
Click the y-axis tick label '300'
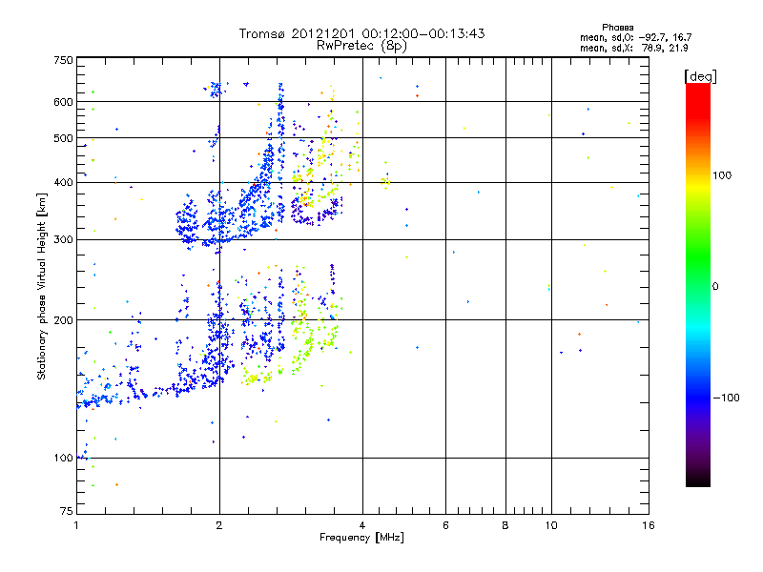coord(63,240)
